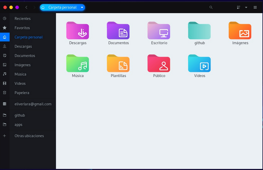
Task: Click the download icon beside Descargas
Action: tap(5, 46)
